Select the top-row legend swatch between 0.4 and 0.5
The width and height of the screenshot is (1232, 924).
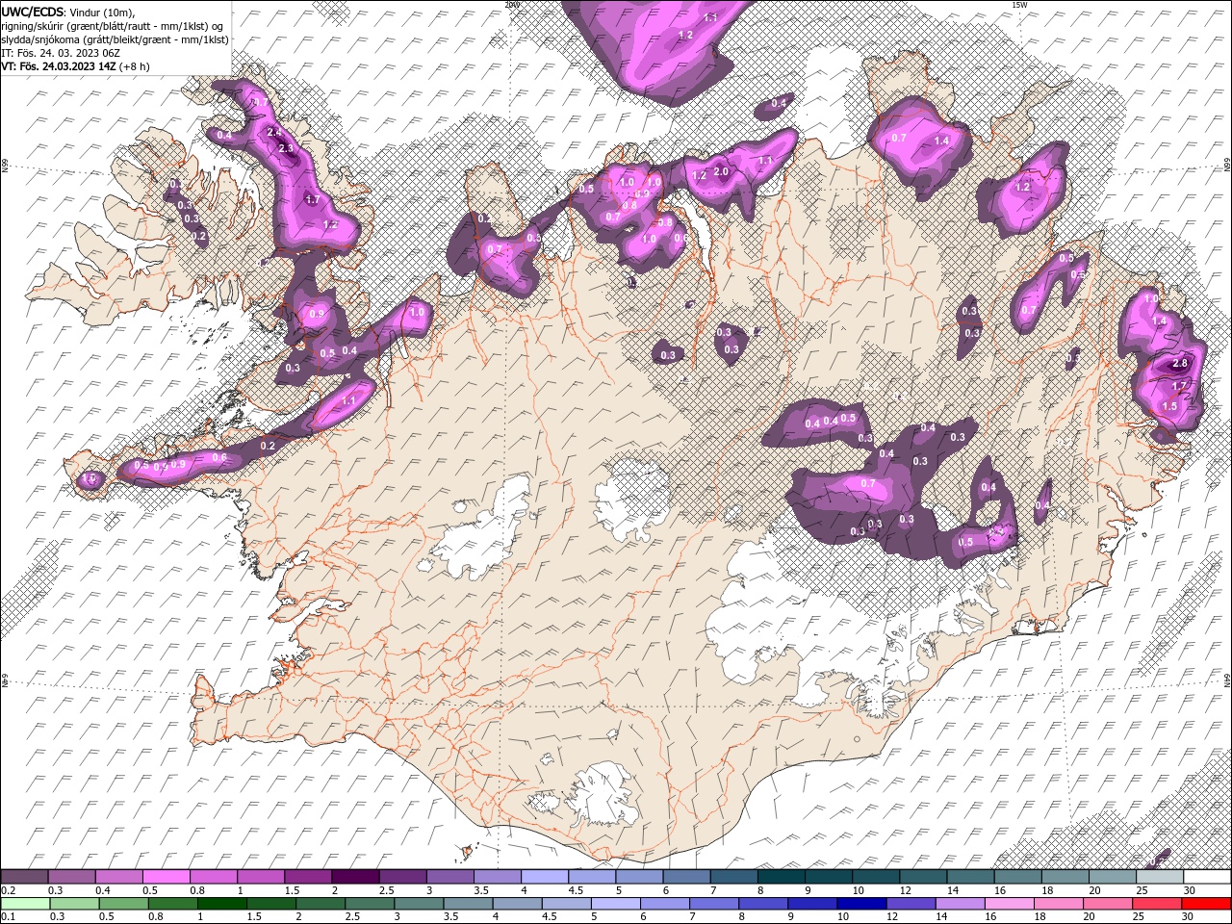click(x=119, y=877)
